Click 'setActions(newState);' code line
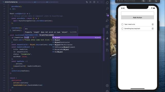The image size is (165, 92). [21, 71]
